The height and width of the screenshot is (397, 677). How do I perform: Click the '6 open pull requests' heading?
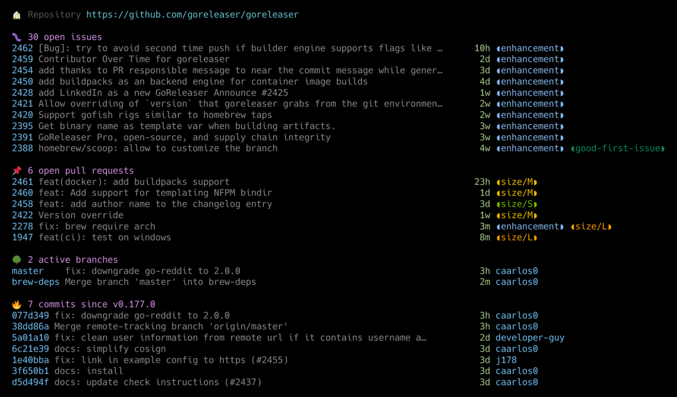click(81, 171)
